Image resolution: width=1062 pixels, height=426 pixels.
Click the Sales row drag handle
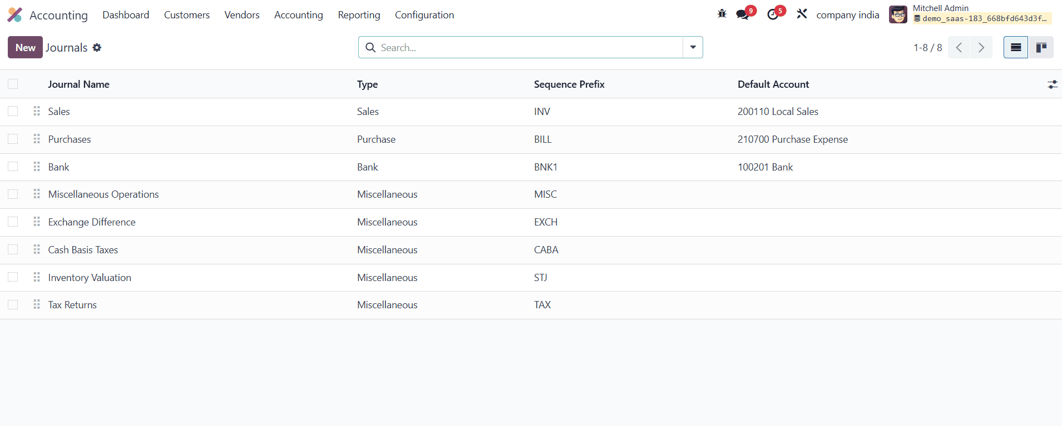point(37,112)
